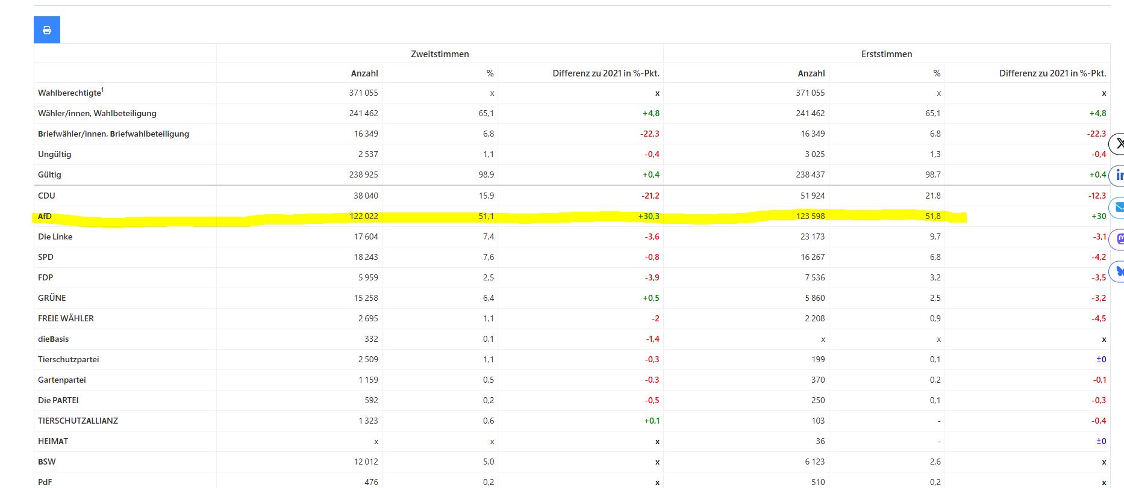Select the FREIE WÄHLER row label
The width and height of the screenshot is (1124, 488).
click(66, 318)
